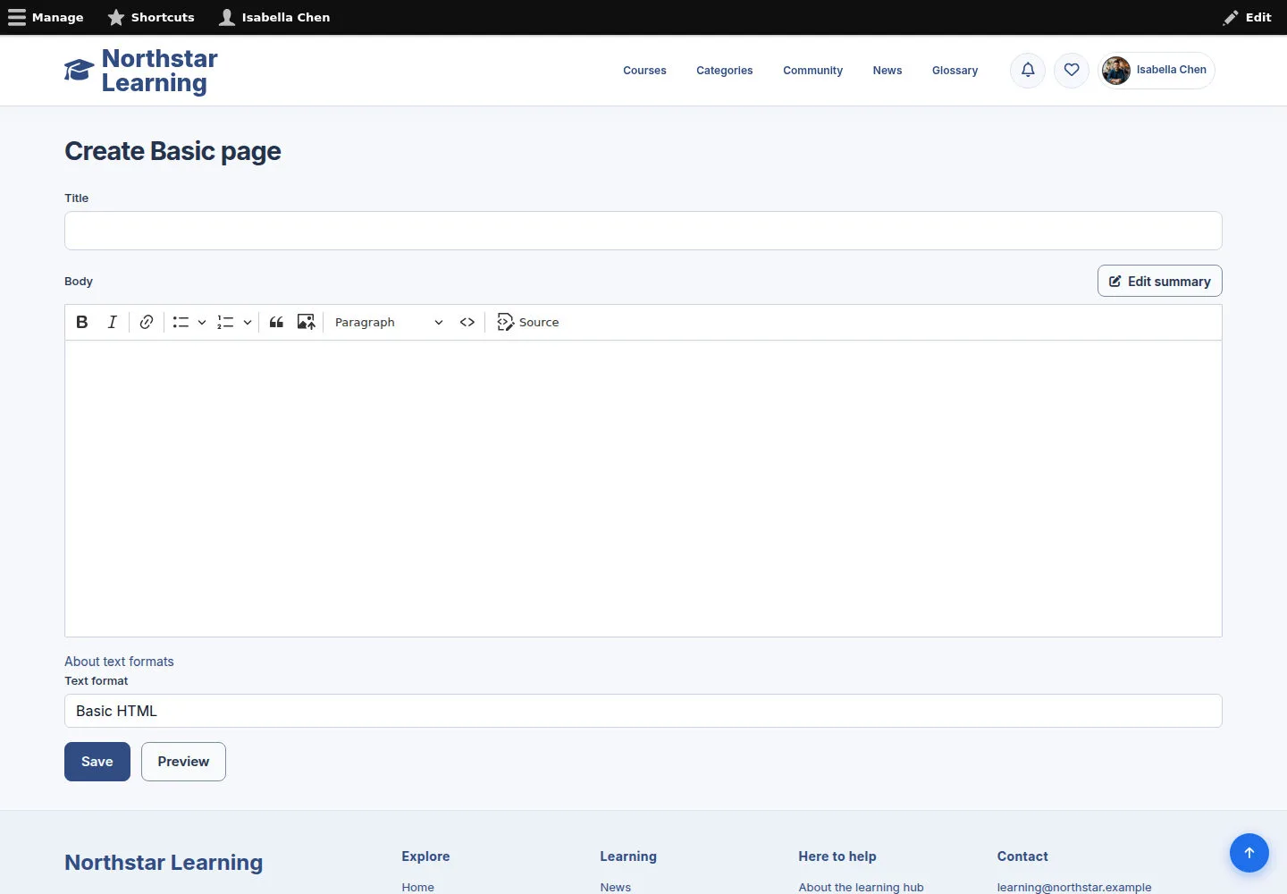
Task: Toggle italic formatting in Body editor
Action: tap(113, 322)
